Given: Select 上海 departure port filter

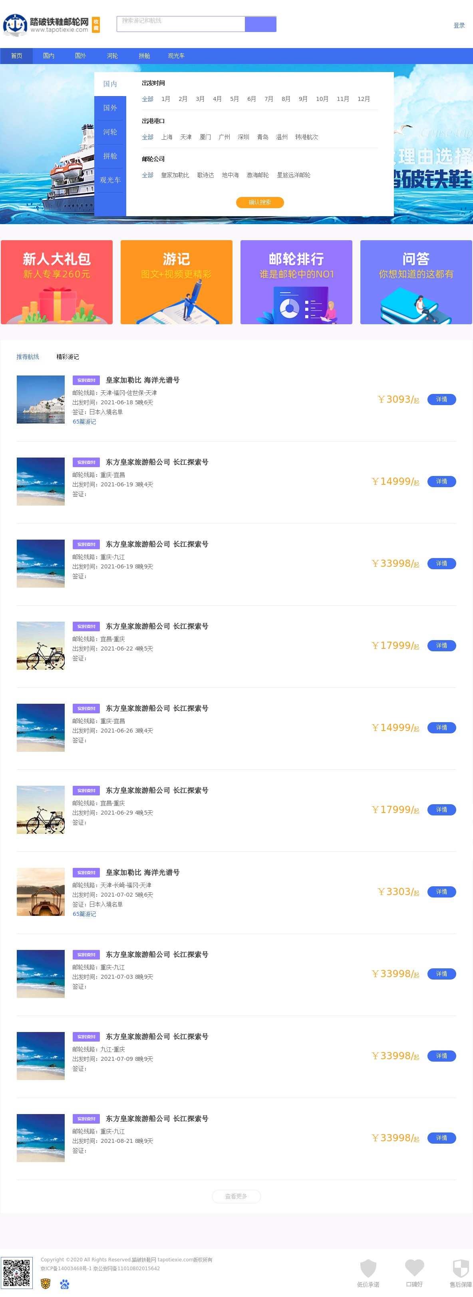Looking at the screenshot, I should (167, 137).
